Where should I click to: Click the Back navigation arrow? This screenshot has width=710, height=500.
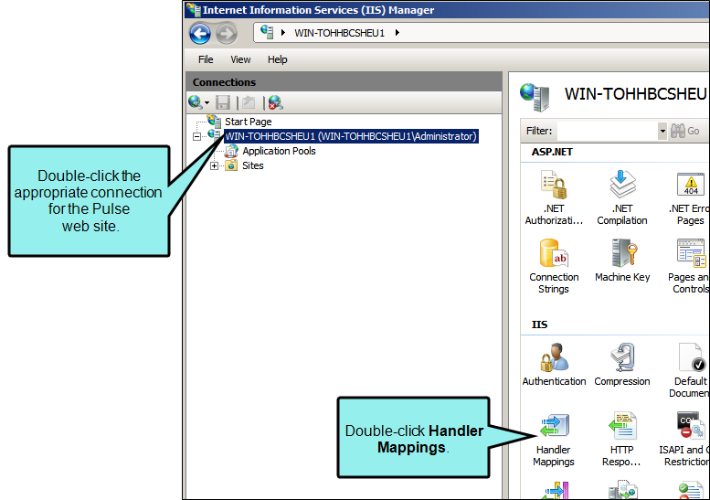(x=200, y=34)
